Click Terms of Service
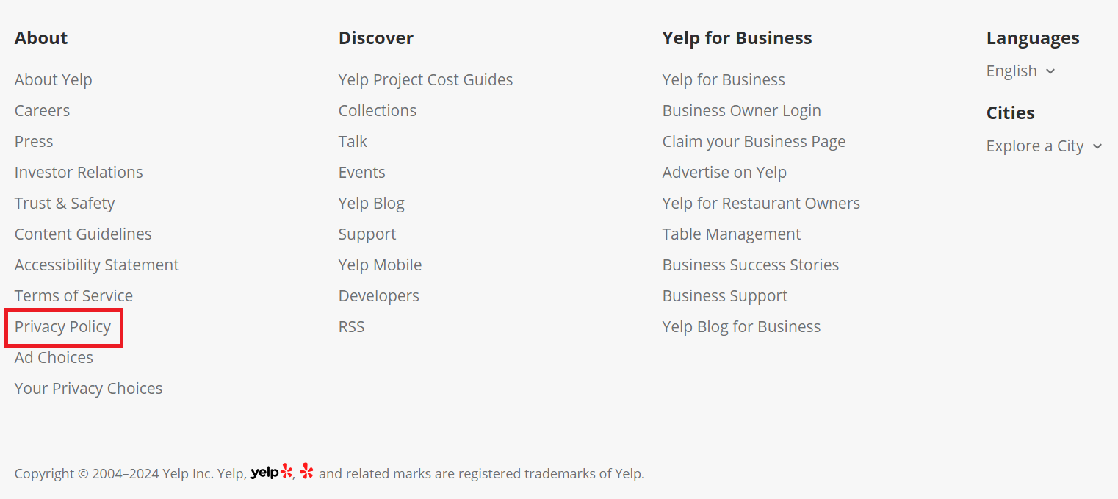The height and width of the screenshot is (499, 1118). 73,295
